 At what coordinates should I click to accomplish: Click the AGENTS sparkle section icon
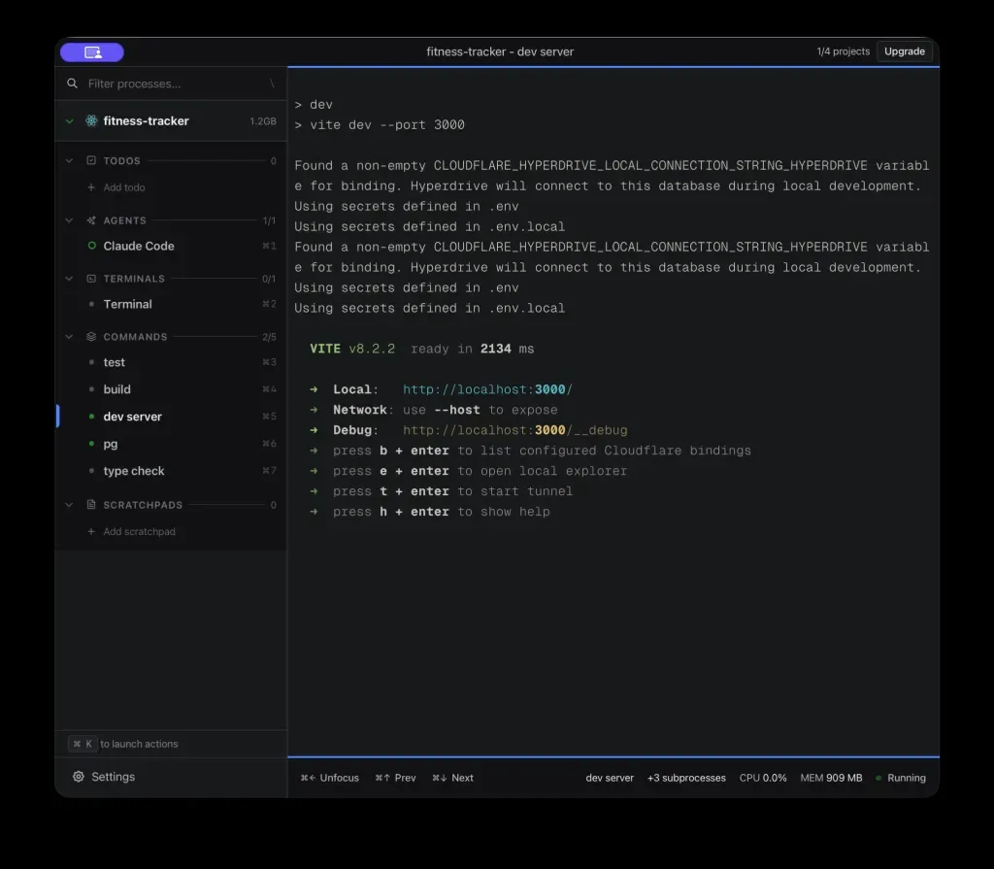coord(91,220)
